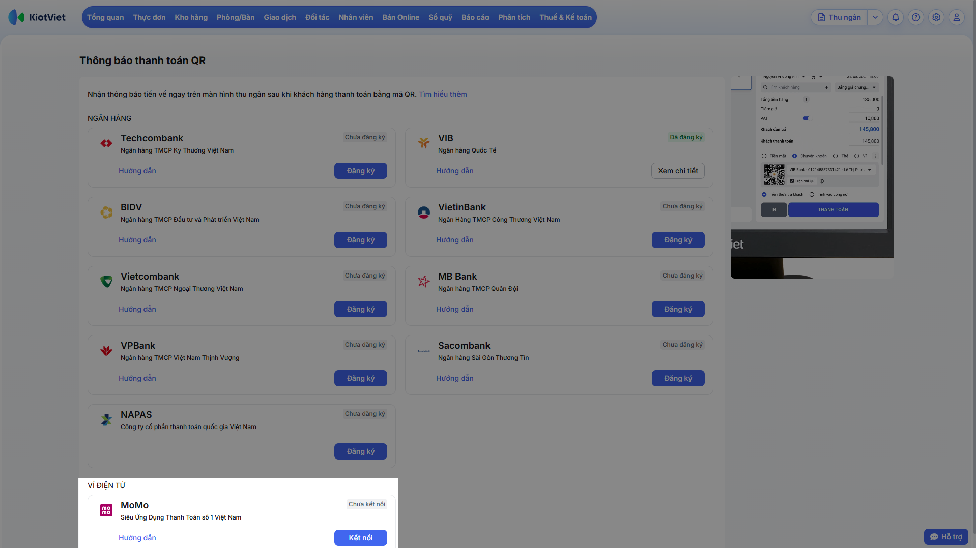The image size is (977, 549).
Task: Open MB Bank Hướng dẫn guide
Action: pyautogui.click(x=455, y=309)
